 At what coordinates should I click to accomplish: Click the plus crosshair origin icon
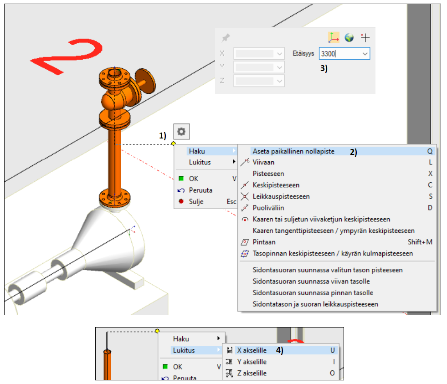[365, 37]
